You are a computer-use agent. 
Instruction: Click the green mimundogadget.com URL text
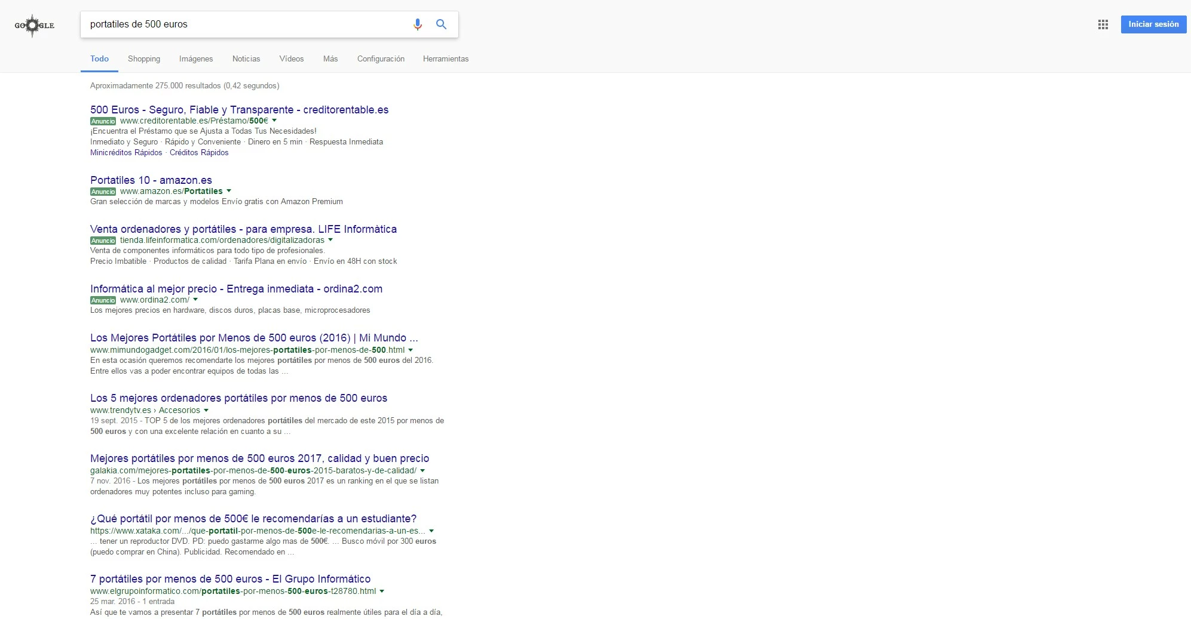pyautogui.click(x=247, y=350)
